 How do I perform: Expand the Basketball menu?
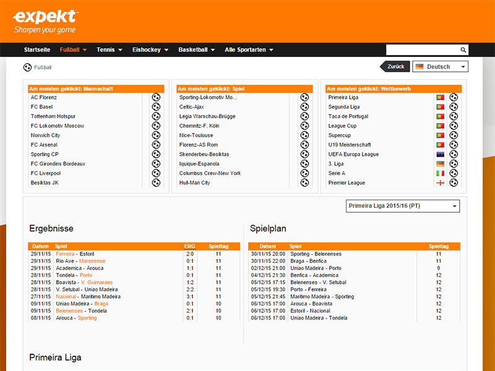tap(196, 50)
